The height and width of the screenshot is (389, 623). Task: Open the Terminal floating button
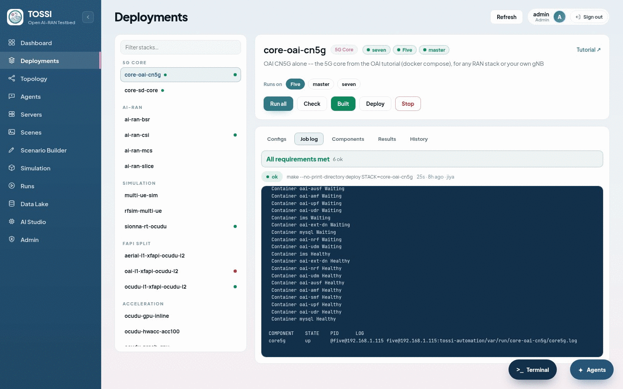[533, 370]
